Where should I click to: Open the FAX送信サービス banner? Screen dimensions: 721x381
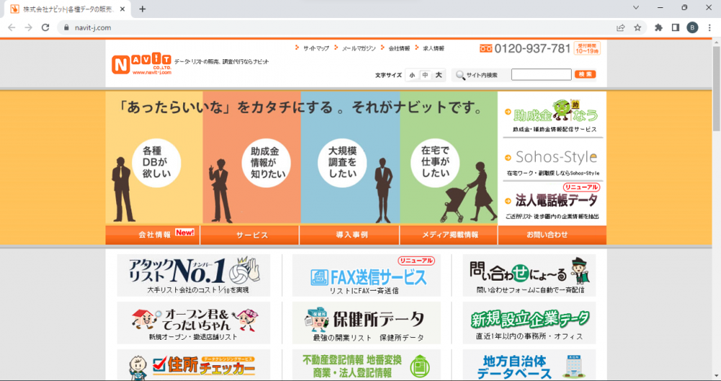366,275
